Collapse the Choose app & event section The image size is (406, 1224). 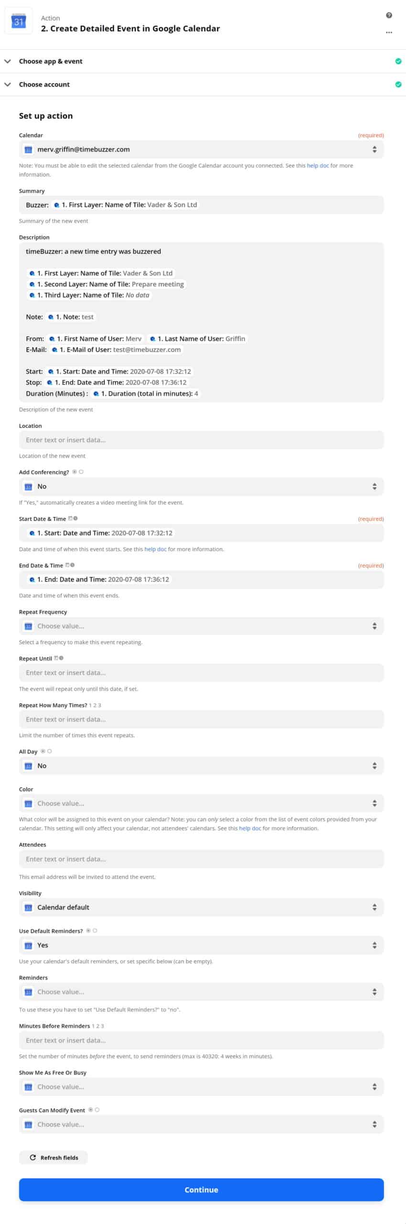coord(8,61)
